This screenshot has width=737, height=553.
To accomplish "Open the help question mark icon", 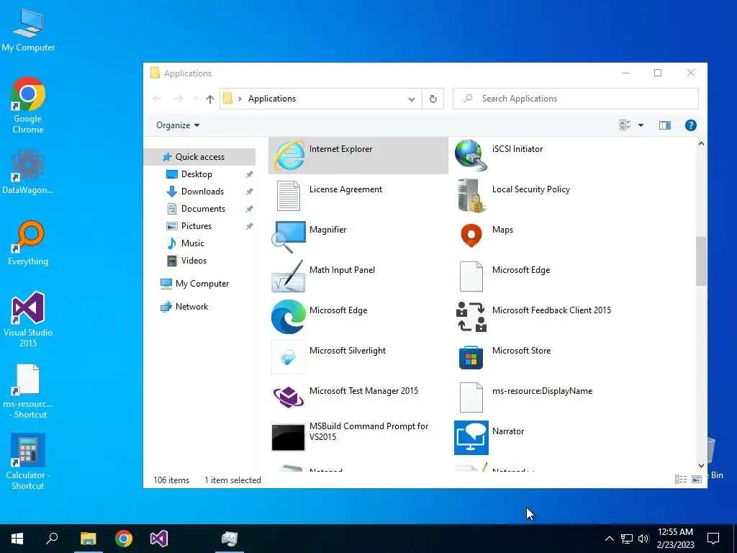I will (690, 125).
